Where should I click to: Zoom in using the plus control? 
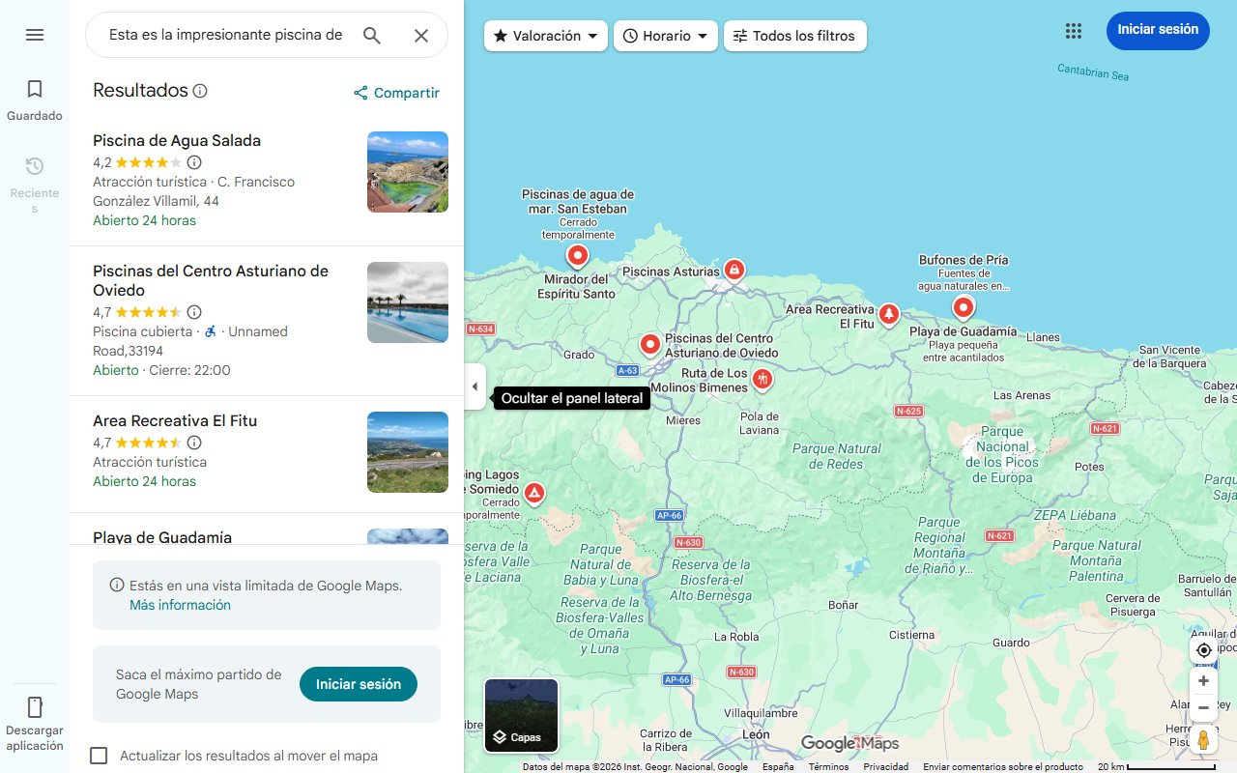pos(1203,680)
